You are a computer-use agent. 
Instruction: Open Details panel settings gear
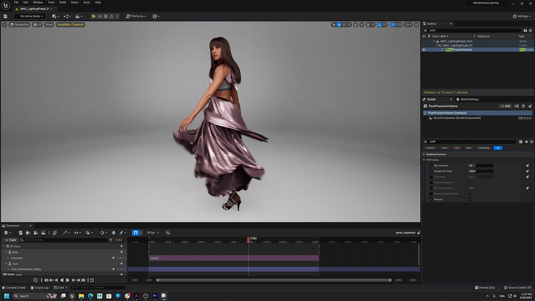tap(532, 142)
